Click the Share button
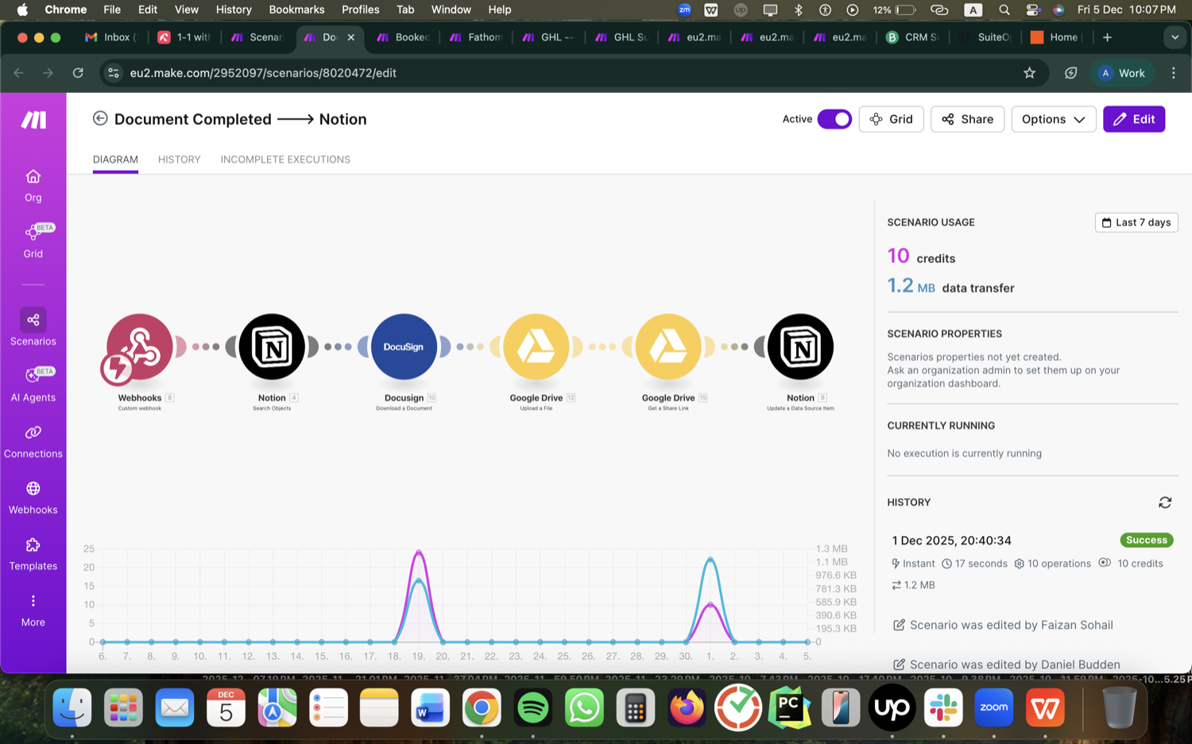Image resolution: width=1192 pixels, height=744 pixels. point(967,119)
